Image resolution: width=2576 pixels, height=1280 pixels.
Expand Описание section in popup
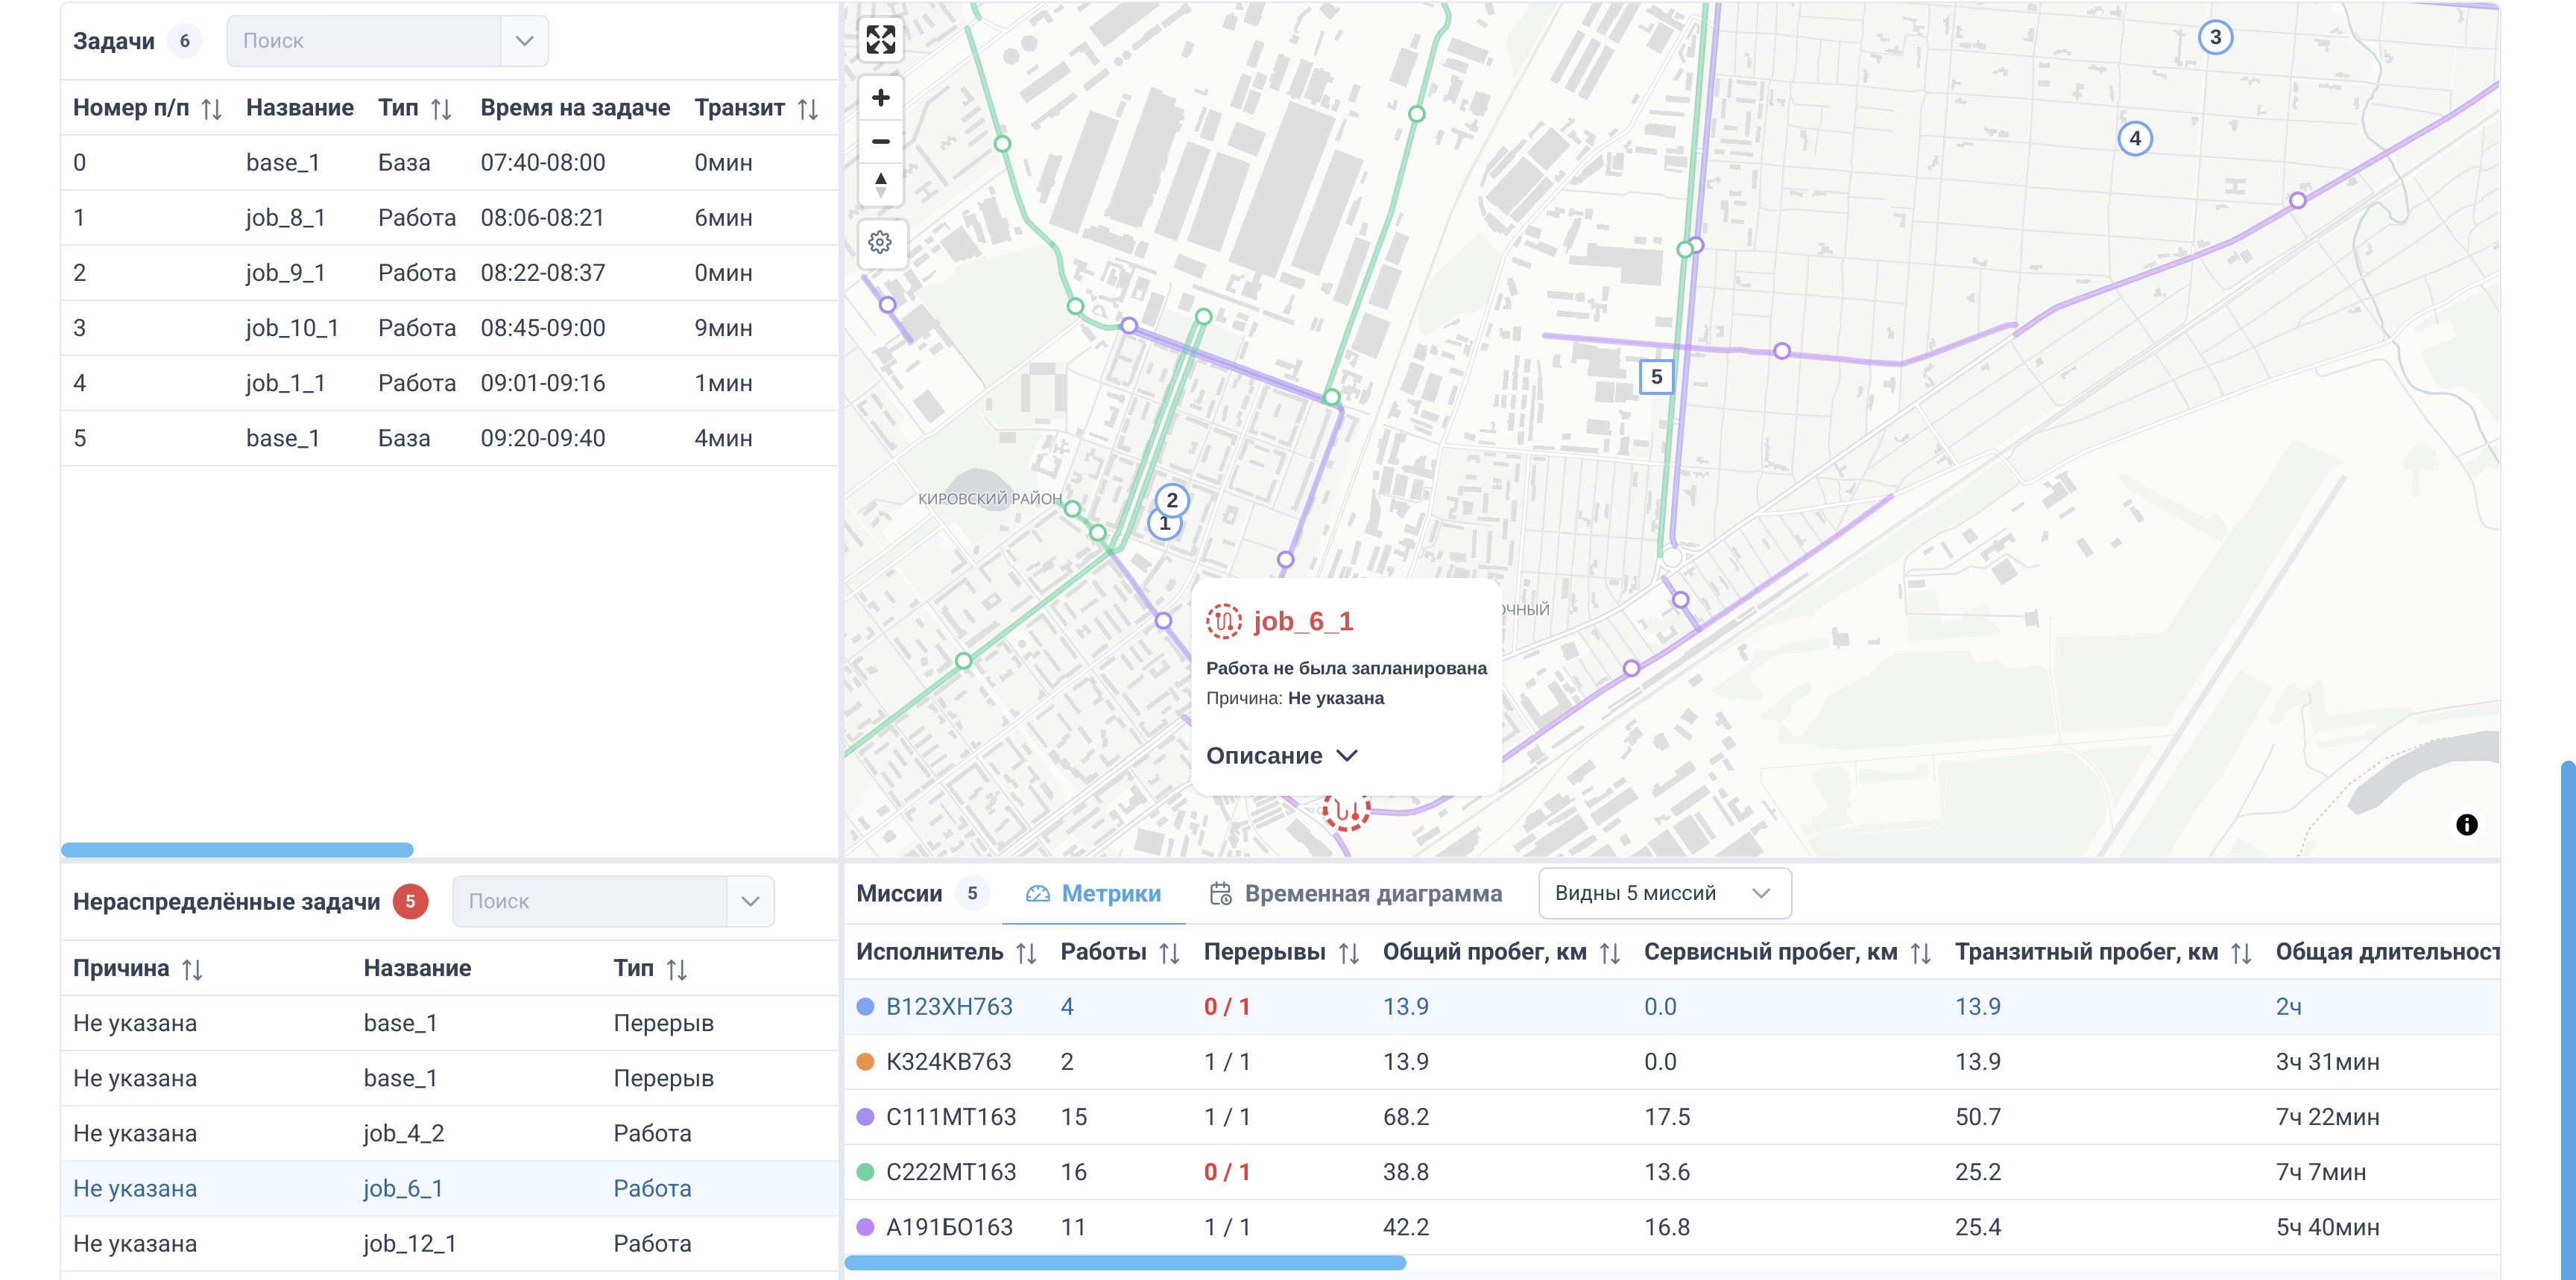click(1281, 756)
